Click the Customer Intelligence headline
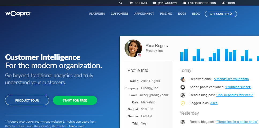This screenshot has height=128, width=259. tap(43, 57)
